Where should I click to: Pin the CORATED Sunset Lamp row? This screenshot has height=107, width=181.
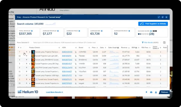(x=27, y=52)
